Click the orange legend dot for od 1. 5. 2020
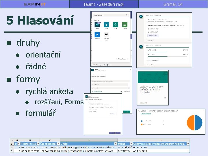The height and width of the screenshot is (156, 208). coord(142,125)
